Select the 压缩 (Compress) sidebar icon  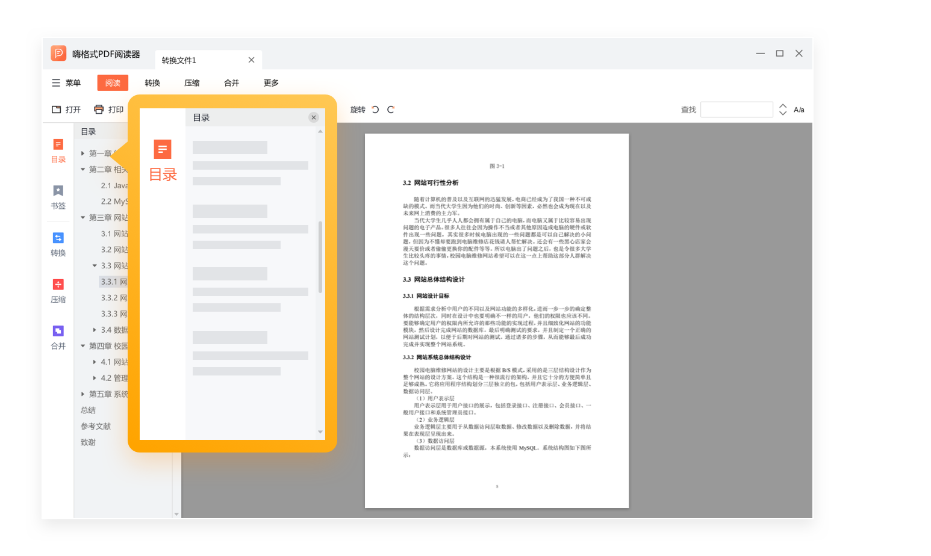click(x=58, y=284)
